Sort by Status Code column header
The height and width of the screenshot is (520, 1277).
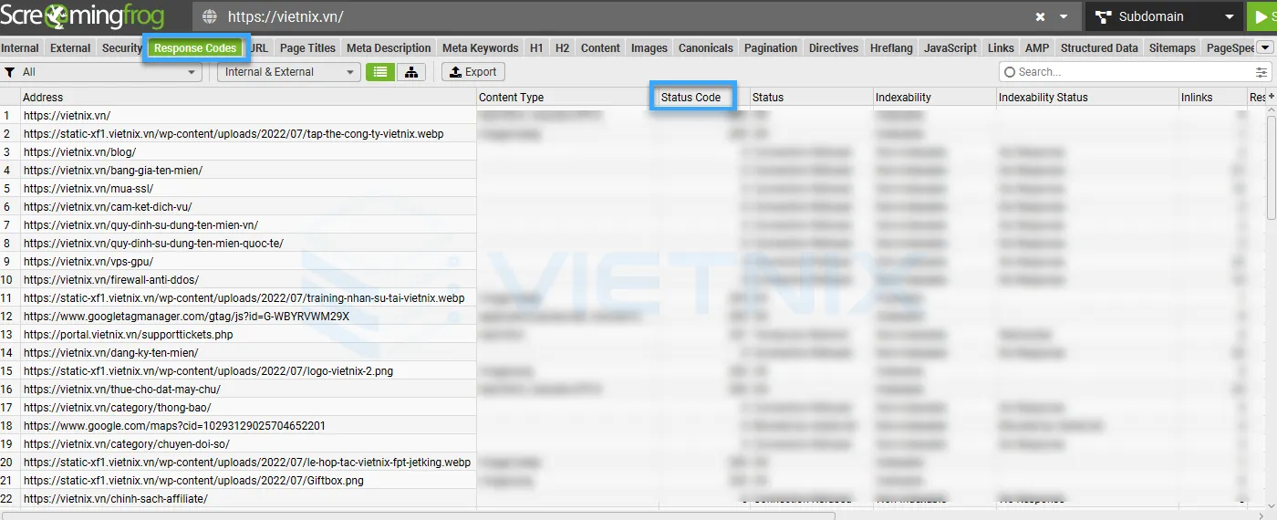(x=690, y=97)
